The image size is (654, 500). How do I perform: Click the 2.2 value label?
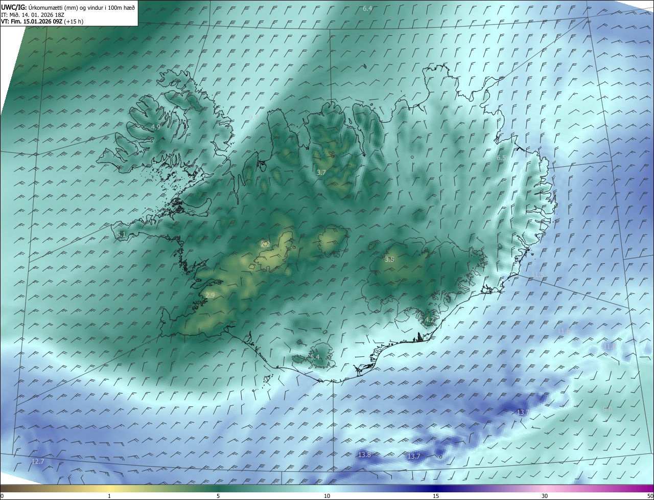(265, 244)
